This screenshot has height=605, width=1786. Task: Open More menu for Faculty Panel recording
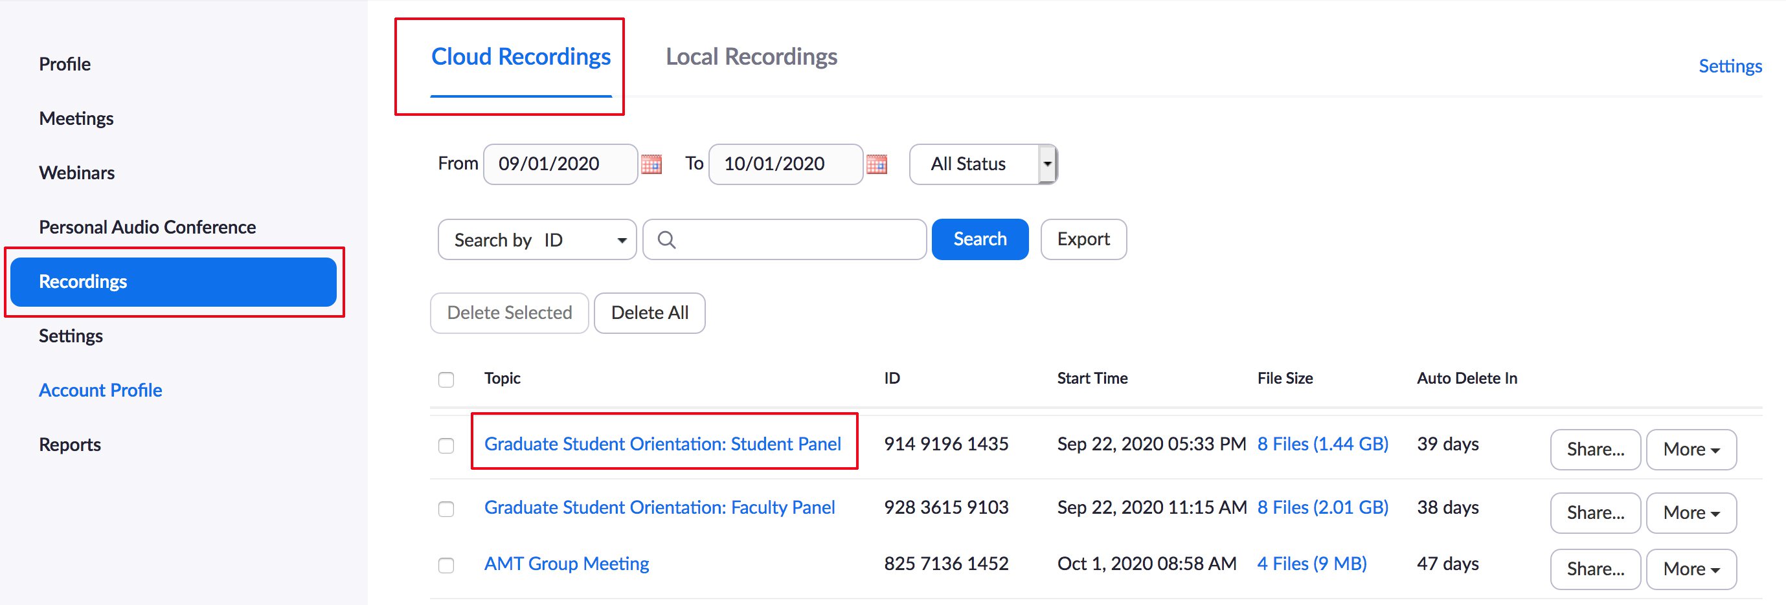coord(1690,513)
